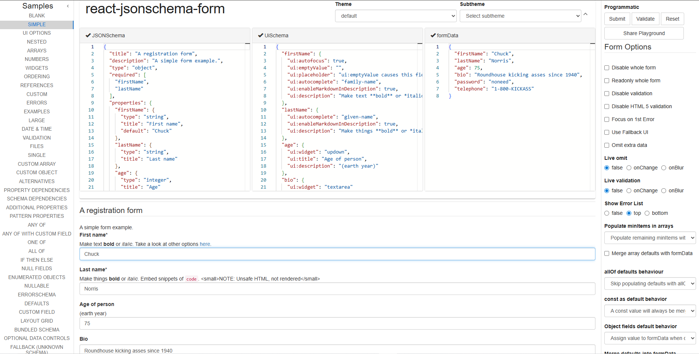Collapse the theme header with the up chevron
The height and width of the screenshot is (354, 699).
tap(585, 14)
